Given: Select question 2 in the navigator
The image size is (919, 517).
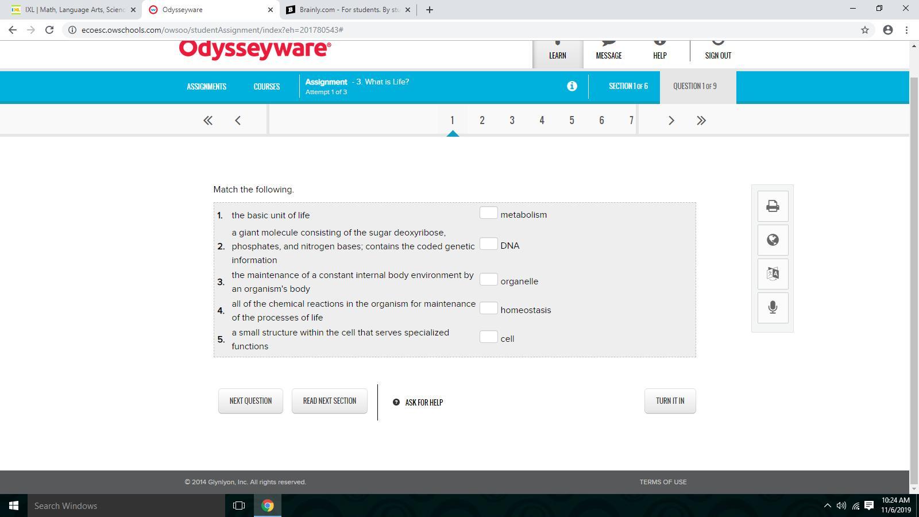Looking at the screenshot, I should click(x=482, y=120).
